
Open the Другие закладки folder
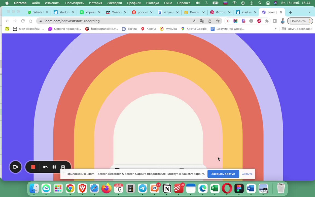[297, 29]
